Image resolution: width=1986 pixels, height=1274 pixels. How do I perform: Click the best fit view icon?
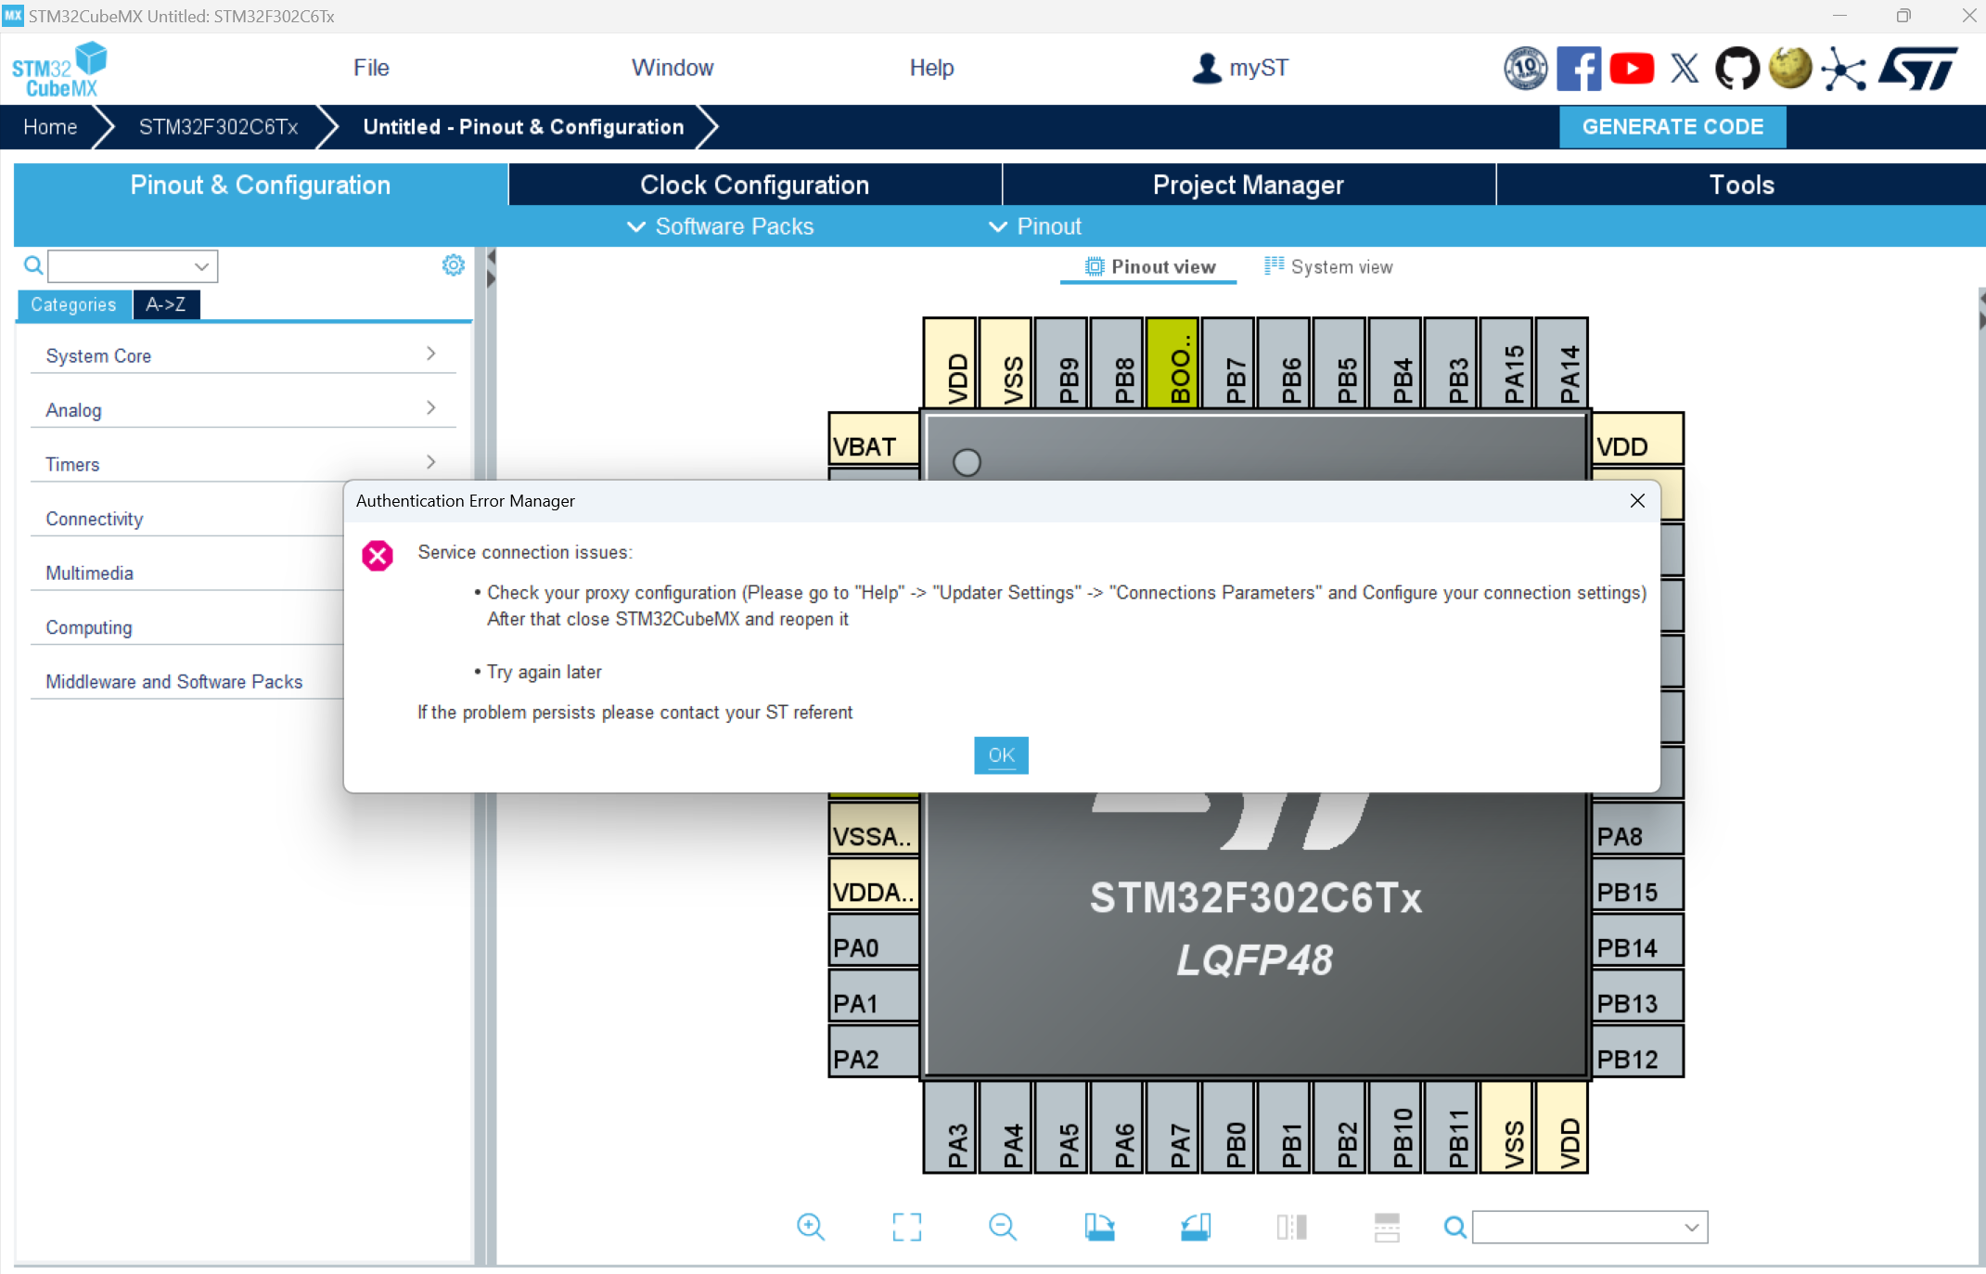[907, 1227]
